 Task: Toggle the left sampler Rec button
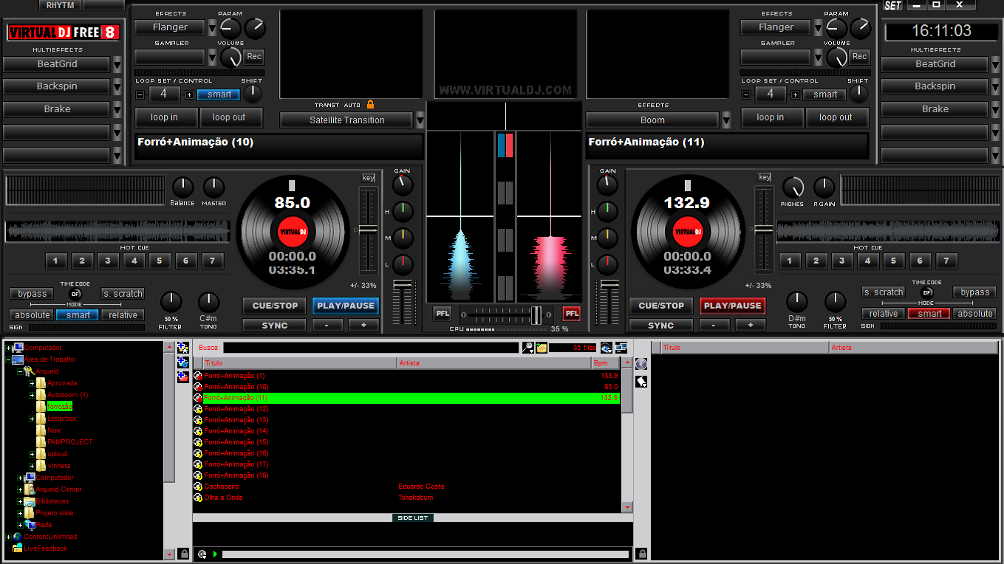point(254,56)
